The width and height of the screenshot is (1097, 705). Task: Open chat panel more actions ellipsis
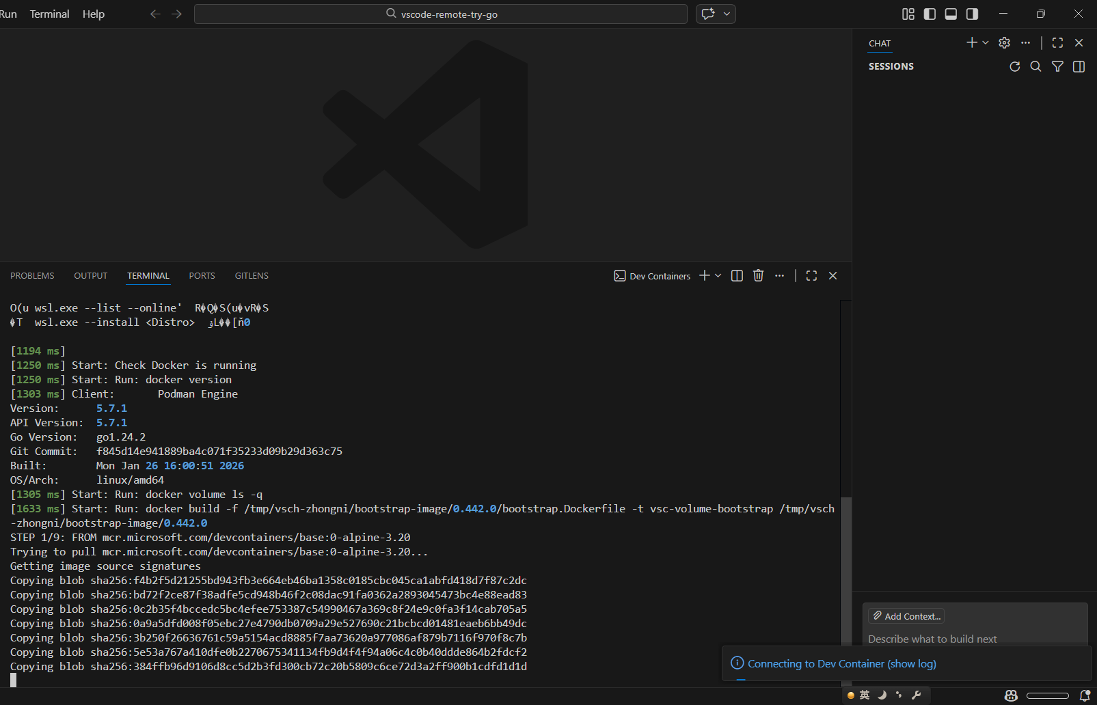pos(1025,42)
